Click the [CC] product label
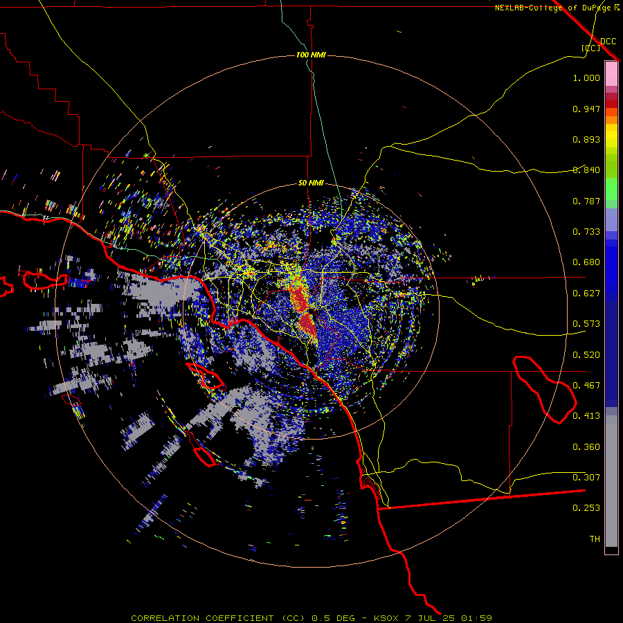Viewport: 623px width, 623px height. [590, 48]
